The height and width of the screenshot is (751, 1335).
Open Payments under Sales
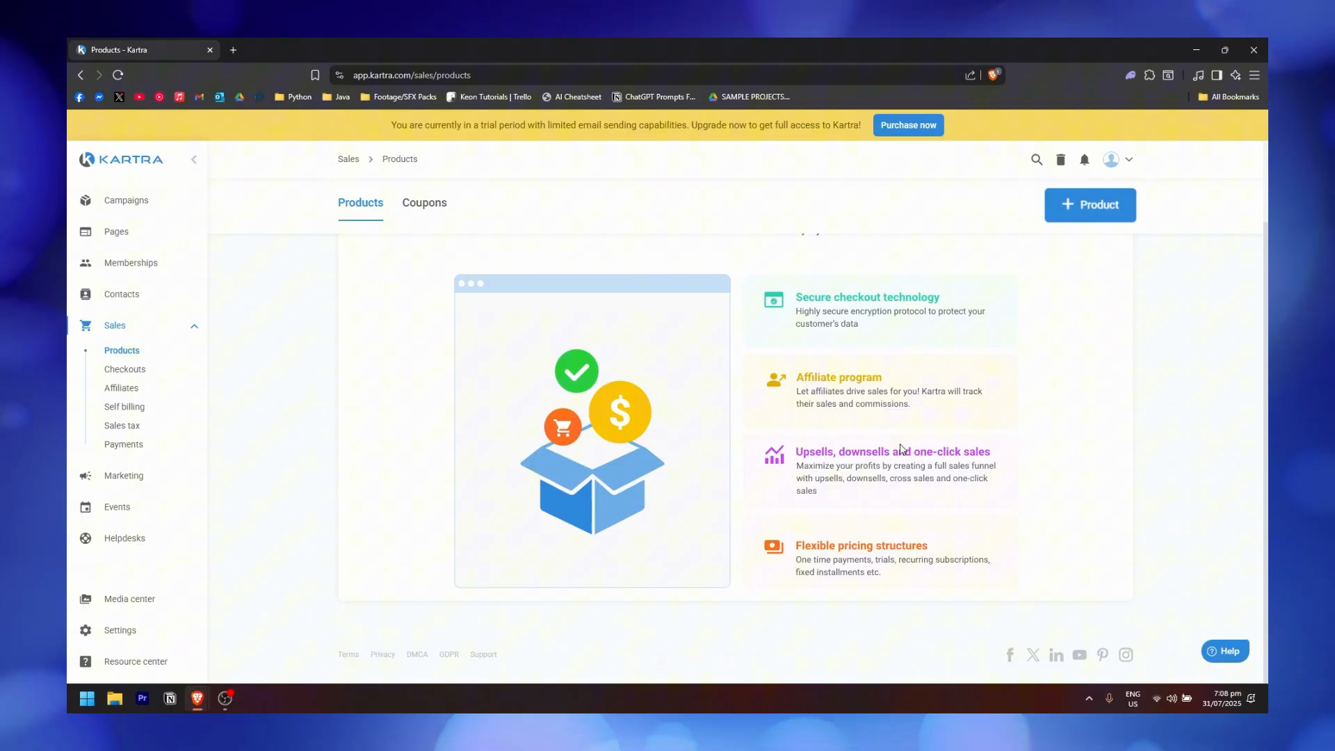123,444
